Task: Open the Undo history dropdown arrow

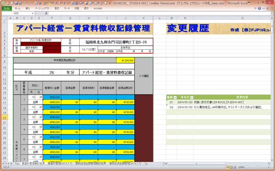Action: (x=27, y=3)
